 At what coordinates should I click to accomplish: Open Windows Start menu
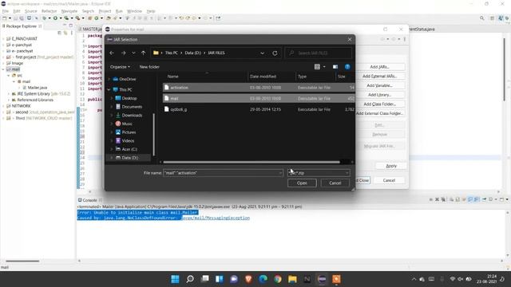click(175, 279)
